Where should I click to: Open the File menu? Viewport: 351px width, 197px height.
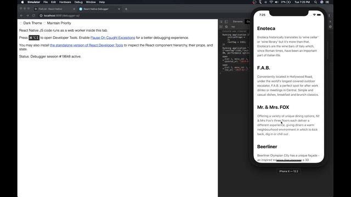click(46, 2)
